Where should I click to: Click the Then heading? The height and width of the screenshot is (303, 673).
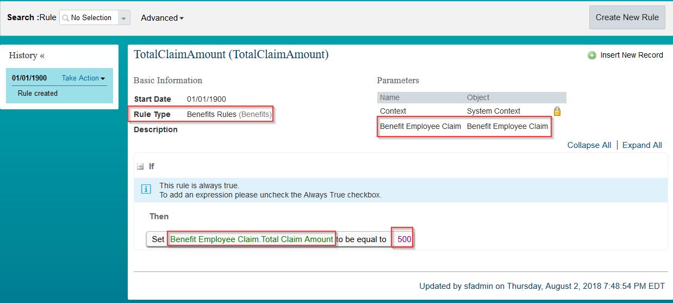159,217
